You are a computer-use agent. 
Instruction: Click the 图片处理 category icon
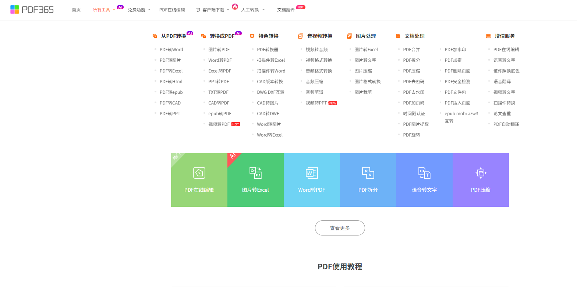click(x=349, y=36)
